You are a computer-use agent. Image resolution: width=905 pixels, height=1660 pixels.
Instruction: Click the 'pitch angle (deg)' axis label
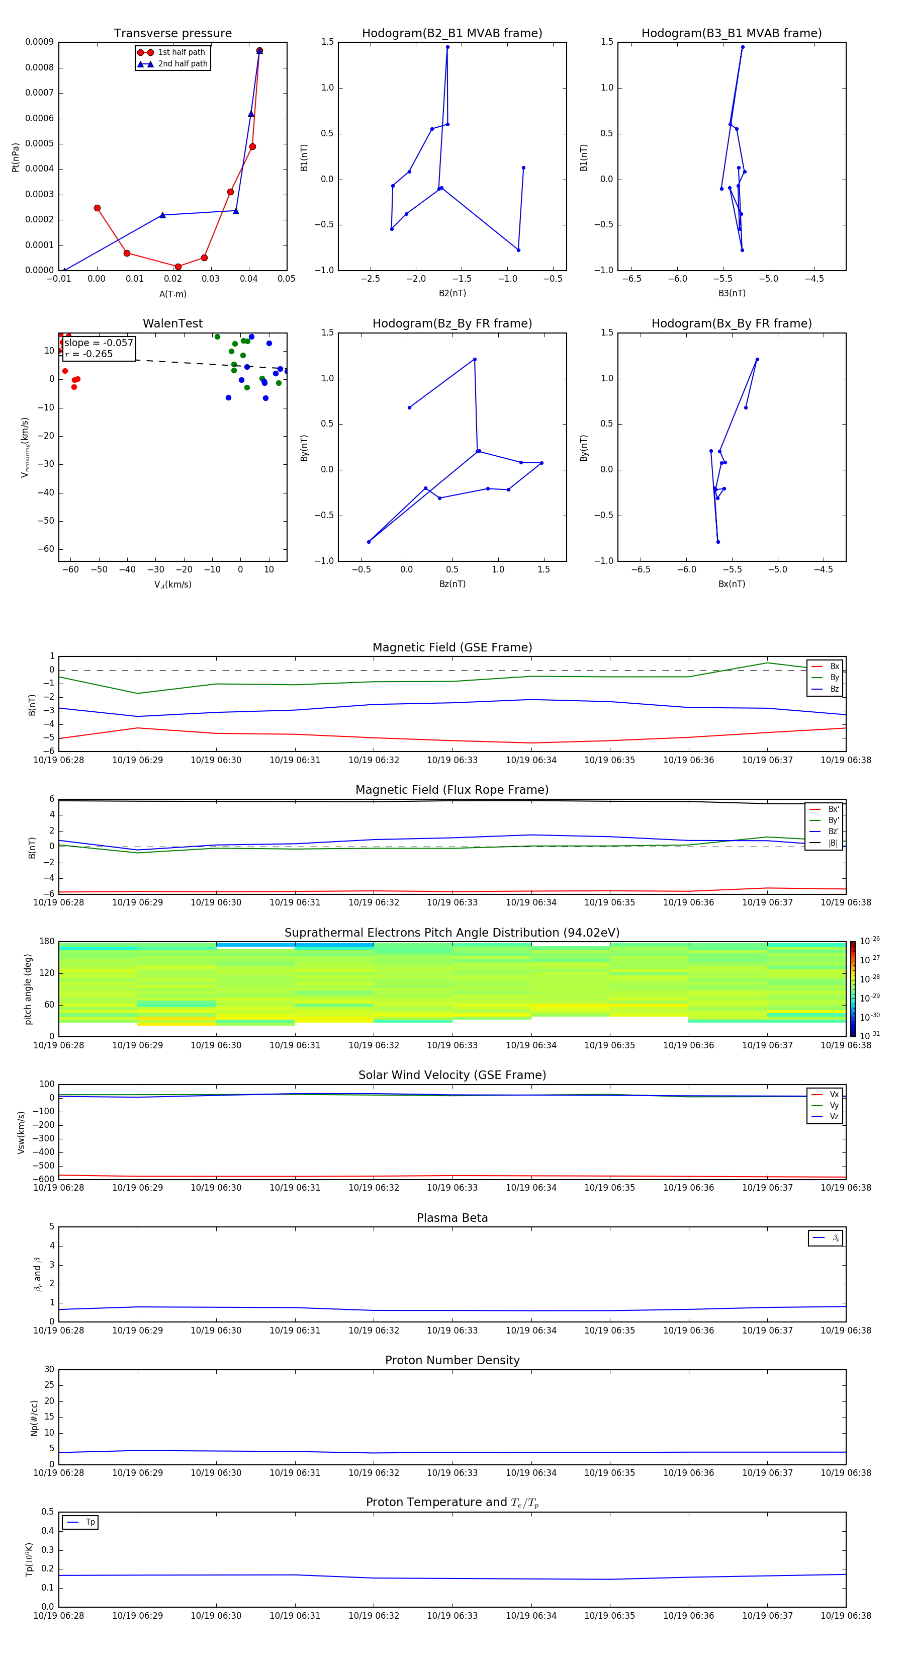point(28,989)
